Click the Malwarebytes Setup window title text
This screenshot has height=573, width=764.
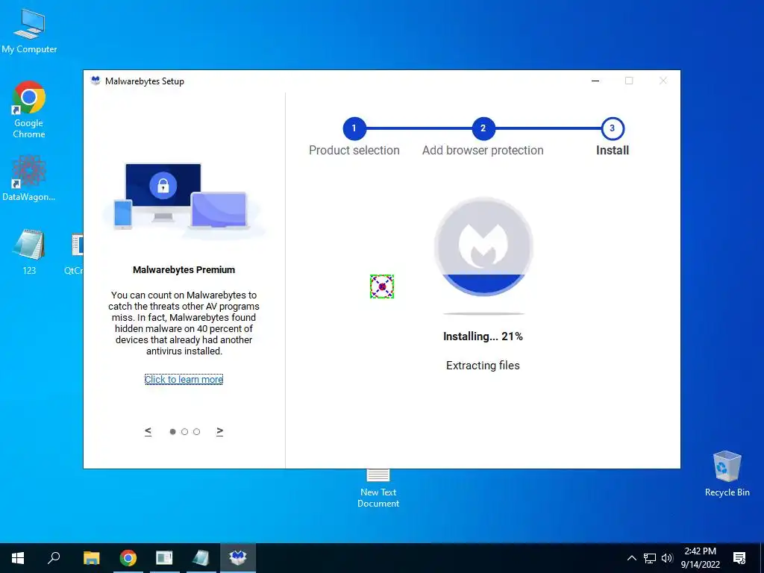pos(145,81)
